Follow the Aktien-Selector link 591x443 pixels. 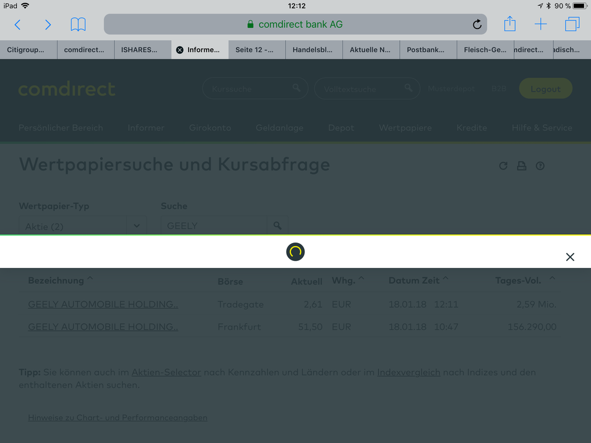coord(166,372)
